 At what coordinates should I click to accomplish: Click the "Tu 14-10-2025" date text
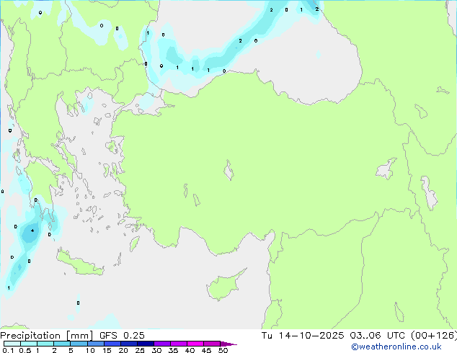point(303,336)
